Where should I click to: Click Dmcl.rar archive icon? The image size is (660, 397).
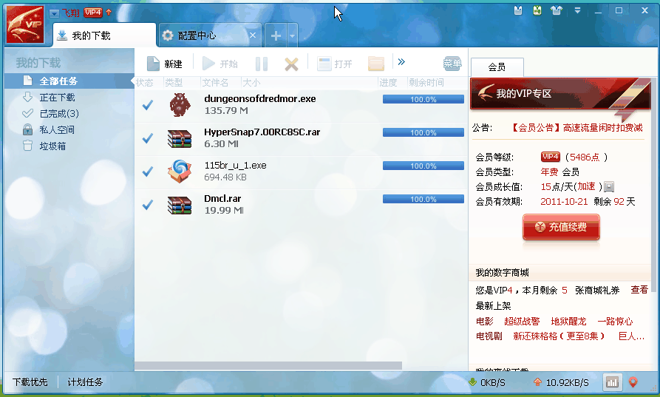point(180,205)
